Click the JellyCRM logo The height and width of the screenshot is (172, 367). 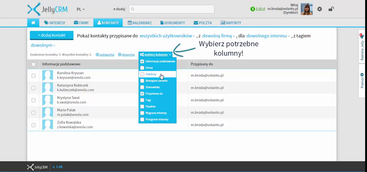coord(47,9)
